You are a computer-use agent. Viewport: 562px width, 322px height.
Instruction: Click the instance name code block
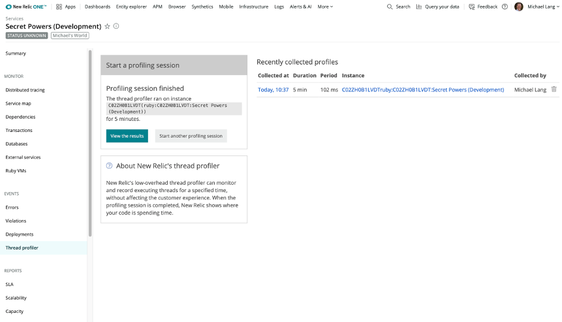click(174, 108)
